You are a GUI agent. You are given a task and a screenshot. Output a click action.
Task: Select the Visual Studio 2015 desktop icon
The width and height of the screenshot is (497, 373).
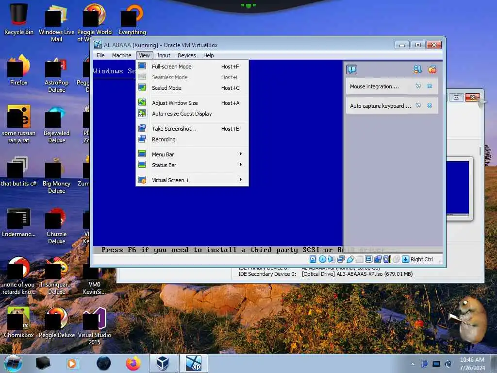click(95, 326)
